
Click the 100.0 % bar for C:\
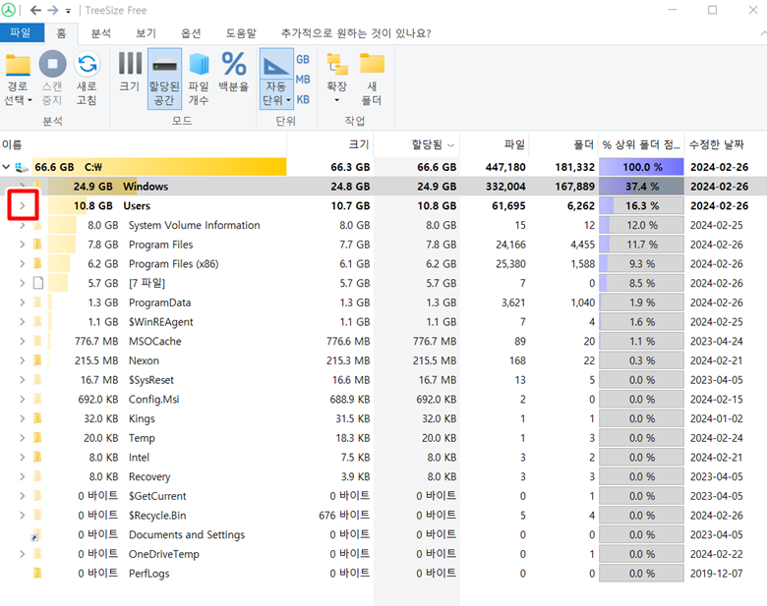(x=641, y=167)
